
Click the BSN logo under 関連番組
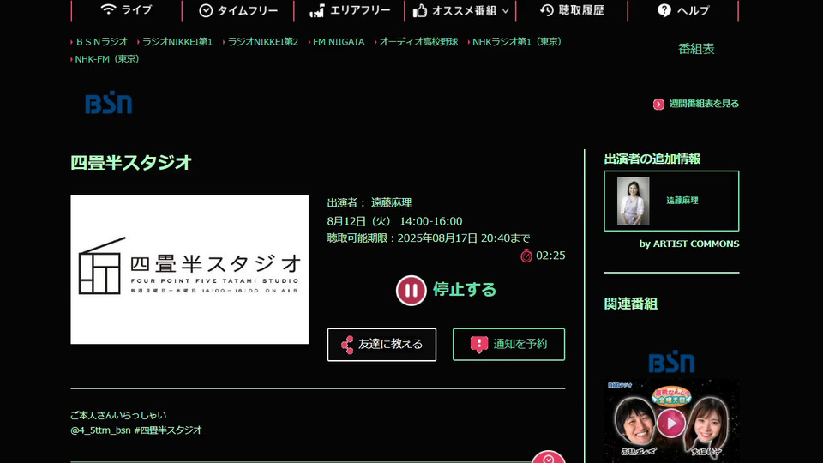[x=671, y=362]
